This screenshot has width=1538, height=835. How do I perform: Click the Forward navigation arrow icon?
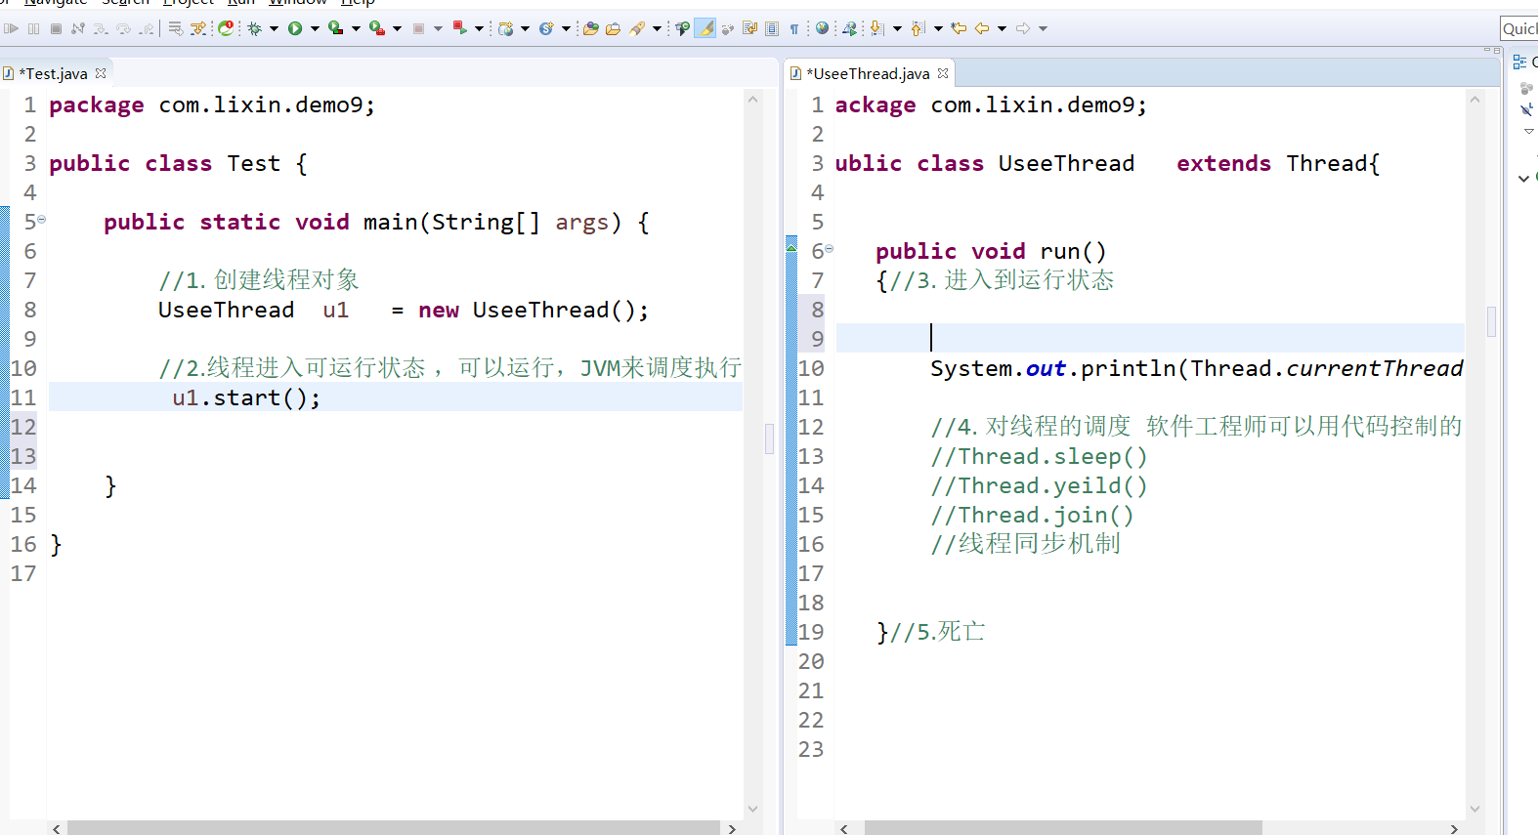tap(1023, 28)
